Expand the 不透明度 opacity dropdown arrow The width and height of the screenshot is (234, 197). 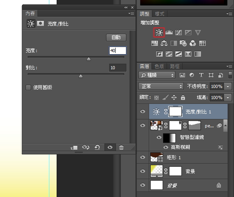pyautogui.click(x=228, y=86)
